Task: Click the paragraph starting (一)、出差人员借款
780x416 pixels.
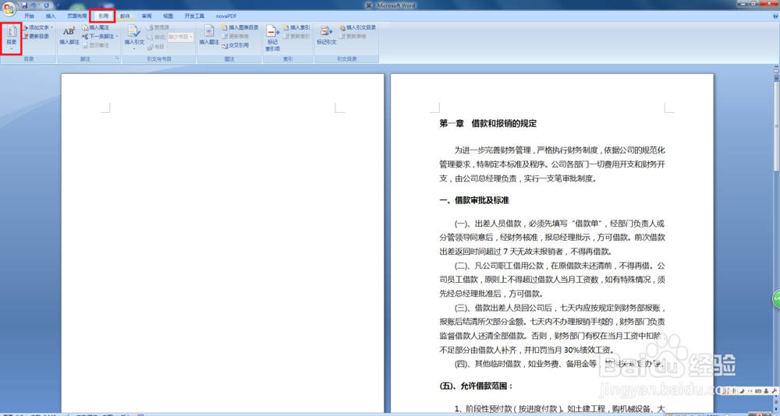Action: coord(552,237)
